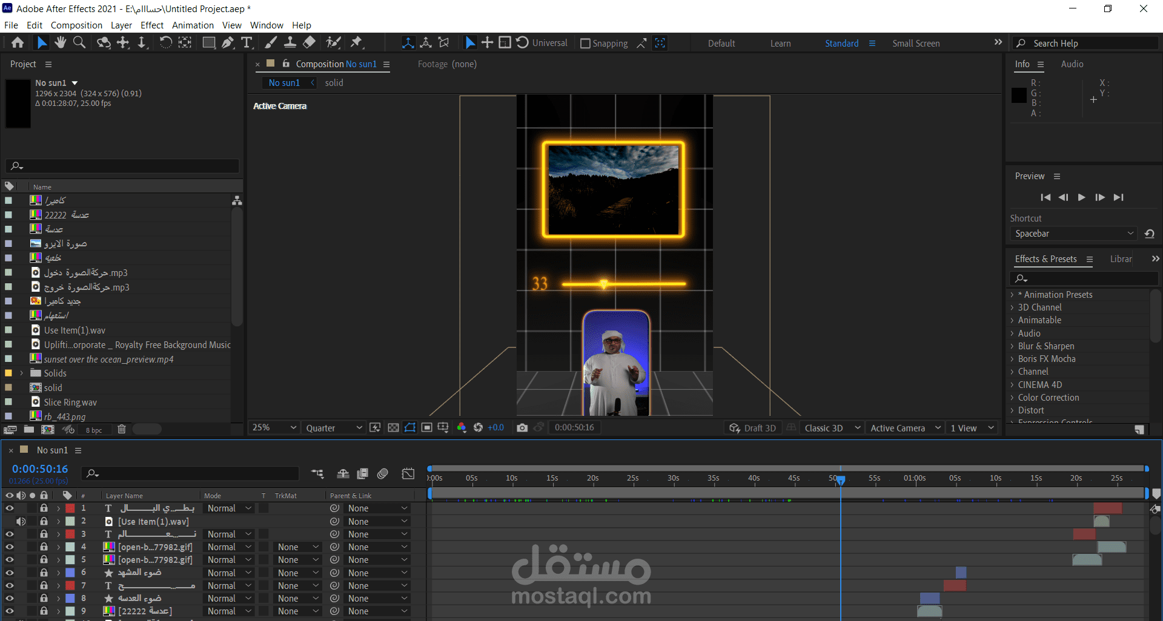The width and height of the screenshot is (1163, 621).
Task: Select the Puppet Pin tool
Action: (357, 42)
